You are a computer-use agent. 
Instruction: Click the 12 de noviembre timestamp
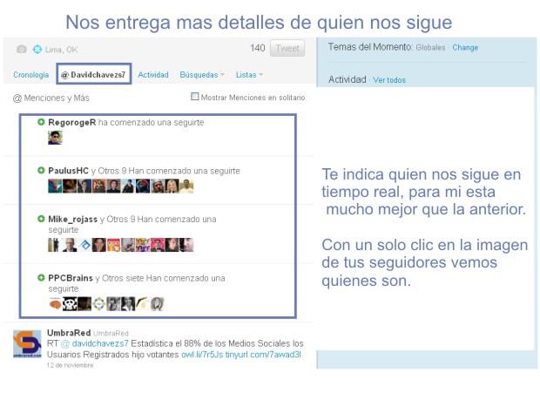coord(71,365)
